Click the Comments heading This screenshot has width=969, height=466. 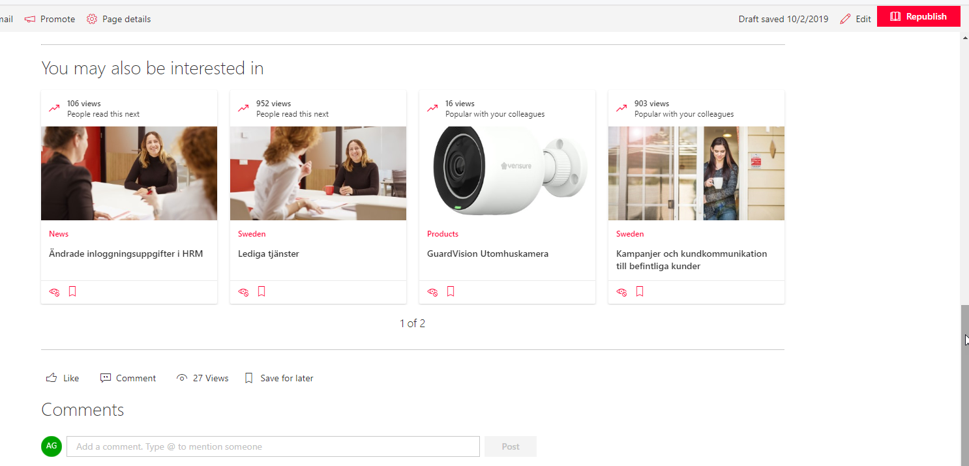click(x=83, y=410)
